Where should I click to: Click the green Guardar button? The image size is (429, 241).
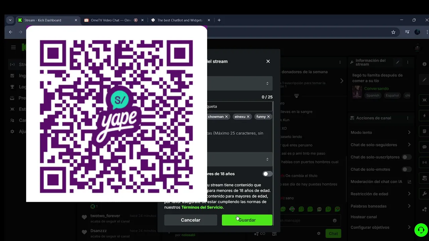(x=247, y=220)
